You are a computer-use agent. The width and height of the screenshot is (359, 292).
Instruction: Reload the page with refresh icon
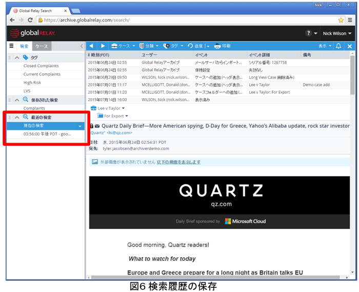click(x=30, y=20)
